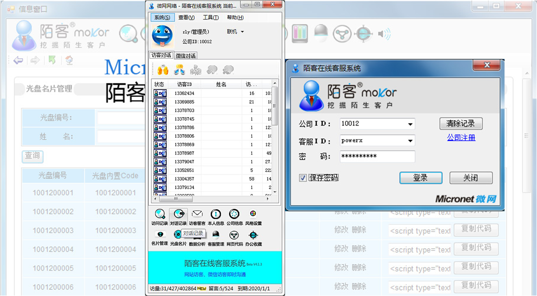Switch to 访客对话 tab
This screenshot has height=296, width=537.
161,55
